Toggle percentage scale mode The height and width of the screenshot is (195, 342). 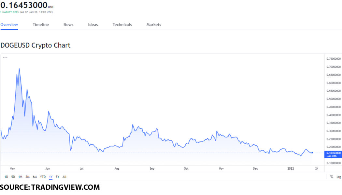pos(331,177)
